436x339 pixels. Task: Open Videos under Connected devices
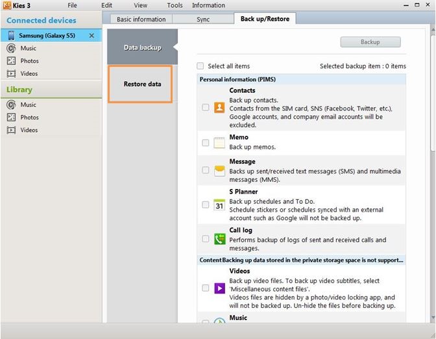(x=29, y=74)
